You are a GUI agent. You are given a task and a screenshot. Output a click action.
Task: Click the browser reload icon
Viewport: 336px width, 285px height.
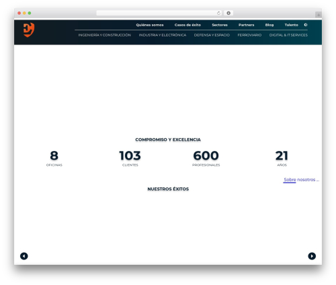[x=218, y=13]
